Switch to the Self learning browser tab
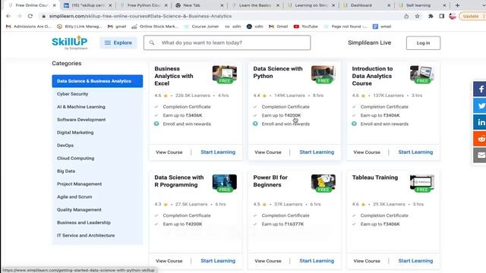Image resolution: width=486 pixels, height=273 pixels. (x=421, y=5)
